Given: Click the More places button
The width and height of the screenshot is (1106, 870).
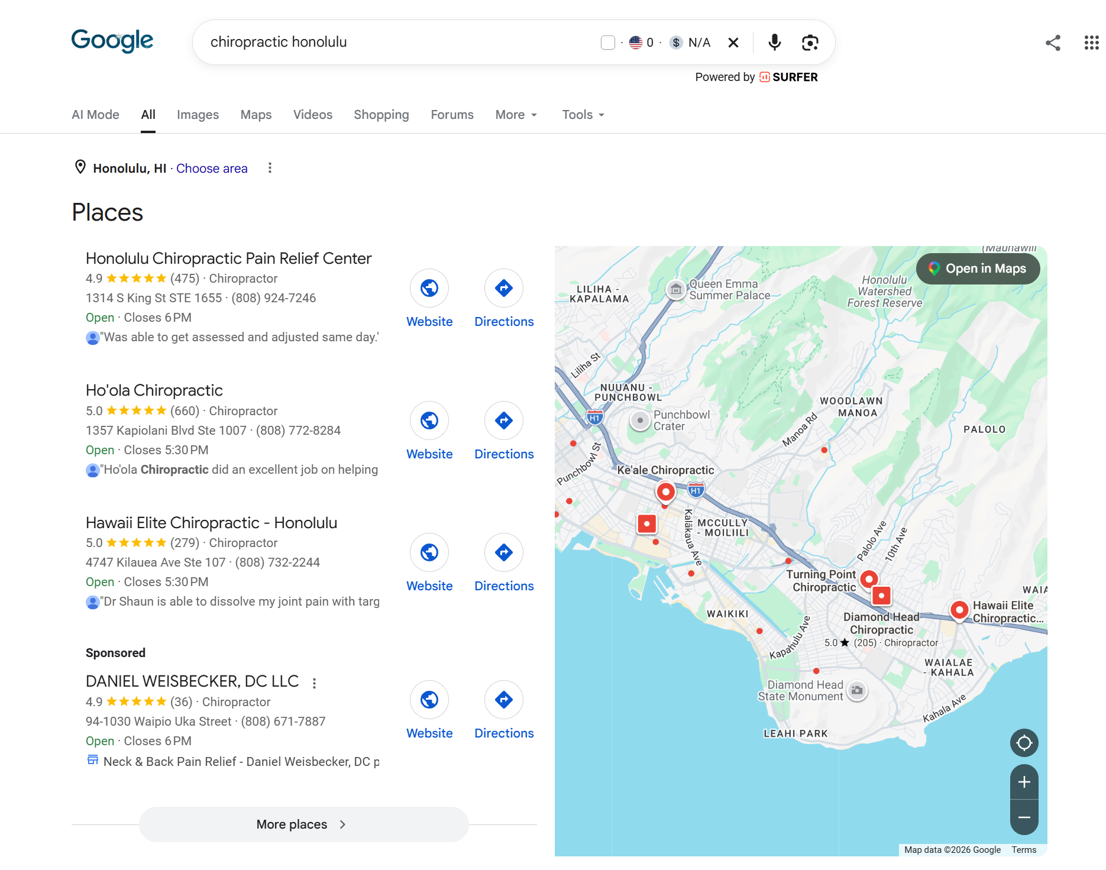Looking at the screenshot, I should (304, 824).
